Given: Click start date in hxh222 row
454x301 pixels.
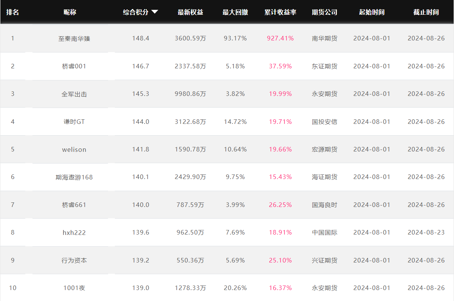Looking at the screenshot, I should (372, 233).
